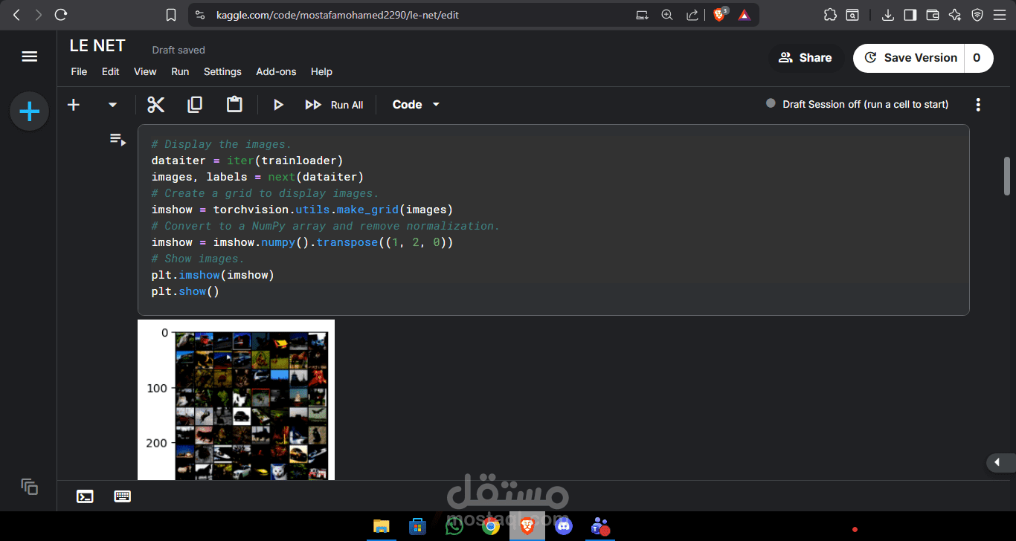The height and width of the screenshot is (541, 1016).
Task: Copy the selected cell
Action: pos(195,105)
